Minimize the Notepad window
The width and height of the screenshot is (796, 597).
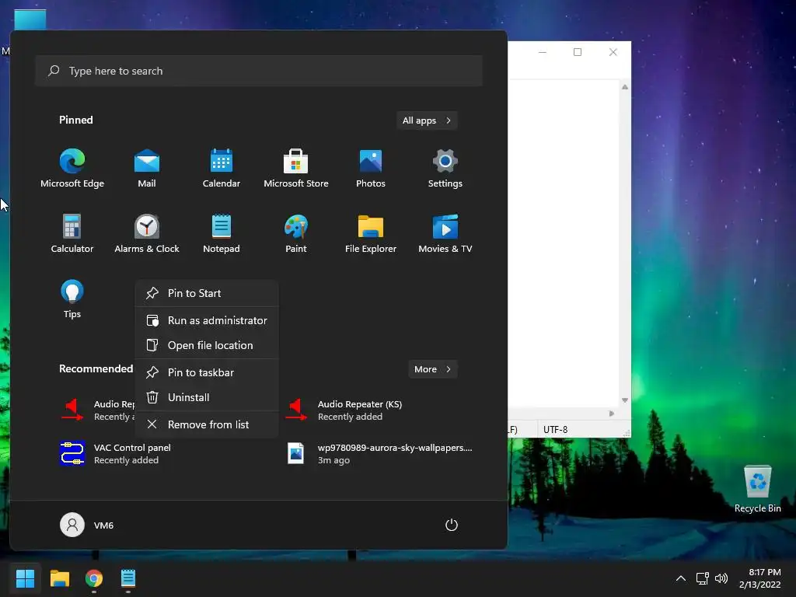pos(542,52)
